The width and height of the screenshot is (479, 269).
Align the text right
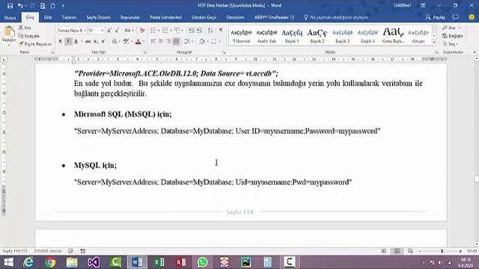[x=168, y=42]
